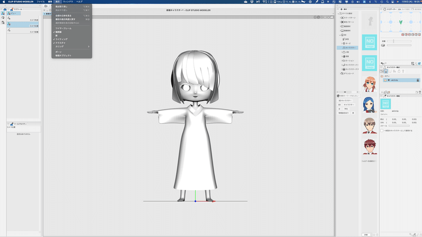The image size is (422, 237).
Task: Adjust the lower slider beside the cube icon
Action: click(x=399, y=45)
